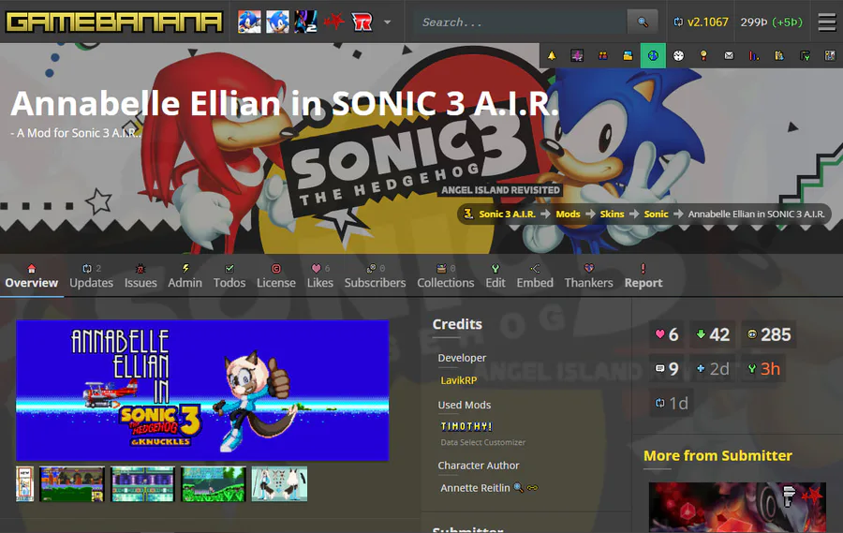Select the fifth character art thumbnail
Screen dimensions: 843x533
279,484
